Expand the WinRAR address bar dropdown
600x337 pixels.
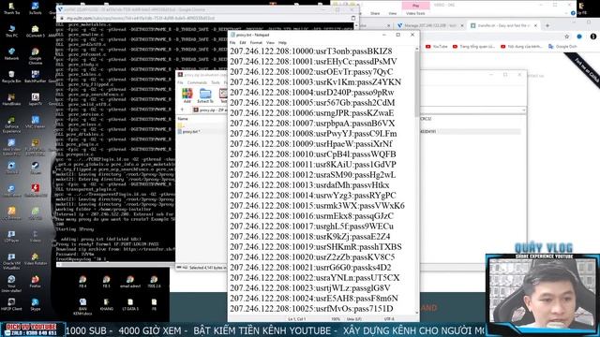pyautogui.click(x=523, y=110)
